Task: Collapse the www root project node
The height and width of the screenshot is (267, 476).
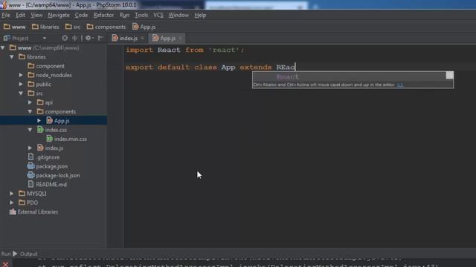Action: [3, 47]
